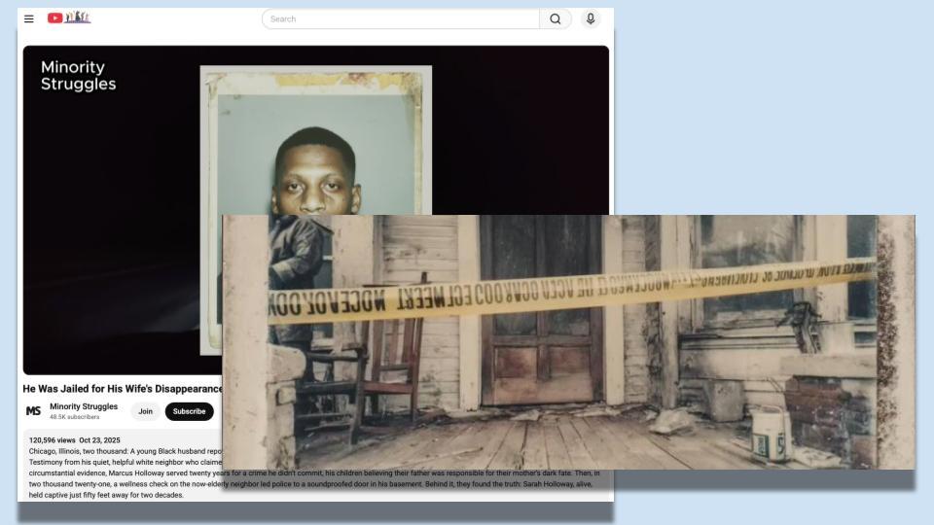Focus the Search text field
This screenshot has height=525, width=934.
tap(401, 18)
